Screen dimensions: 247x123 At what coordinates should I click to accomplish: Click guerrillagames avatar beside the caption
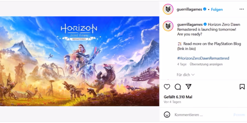tap(168, 26)
